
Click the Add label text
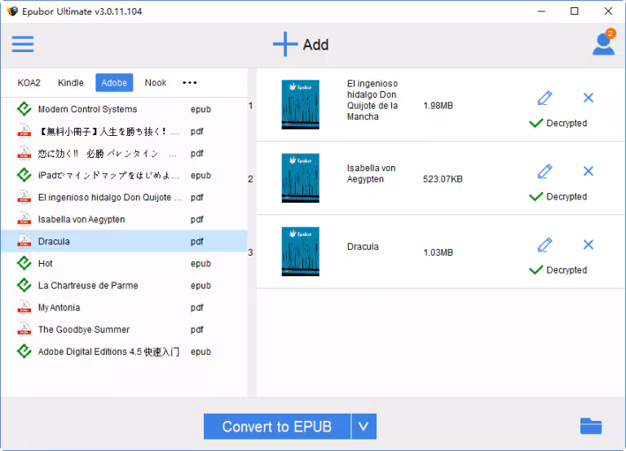(x=315, y=45)
